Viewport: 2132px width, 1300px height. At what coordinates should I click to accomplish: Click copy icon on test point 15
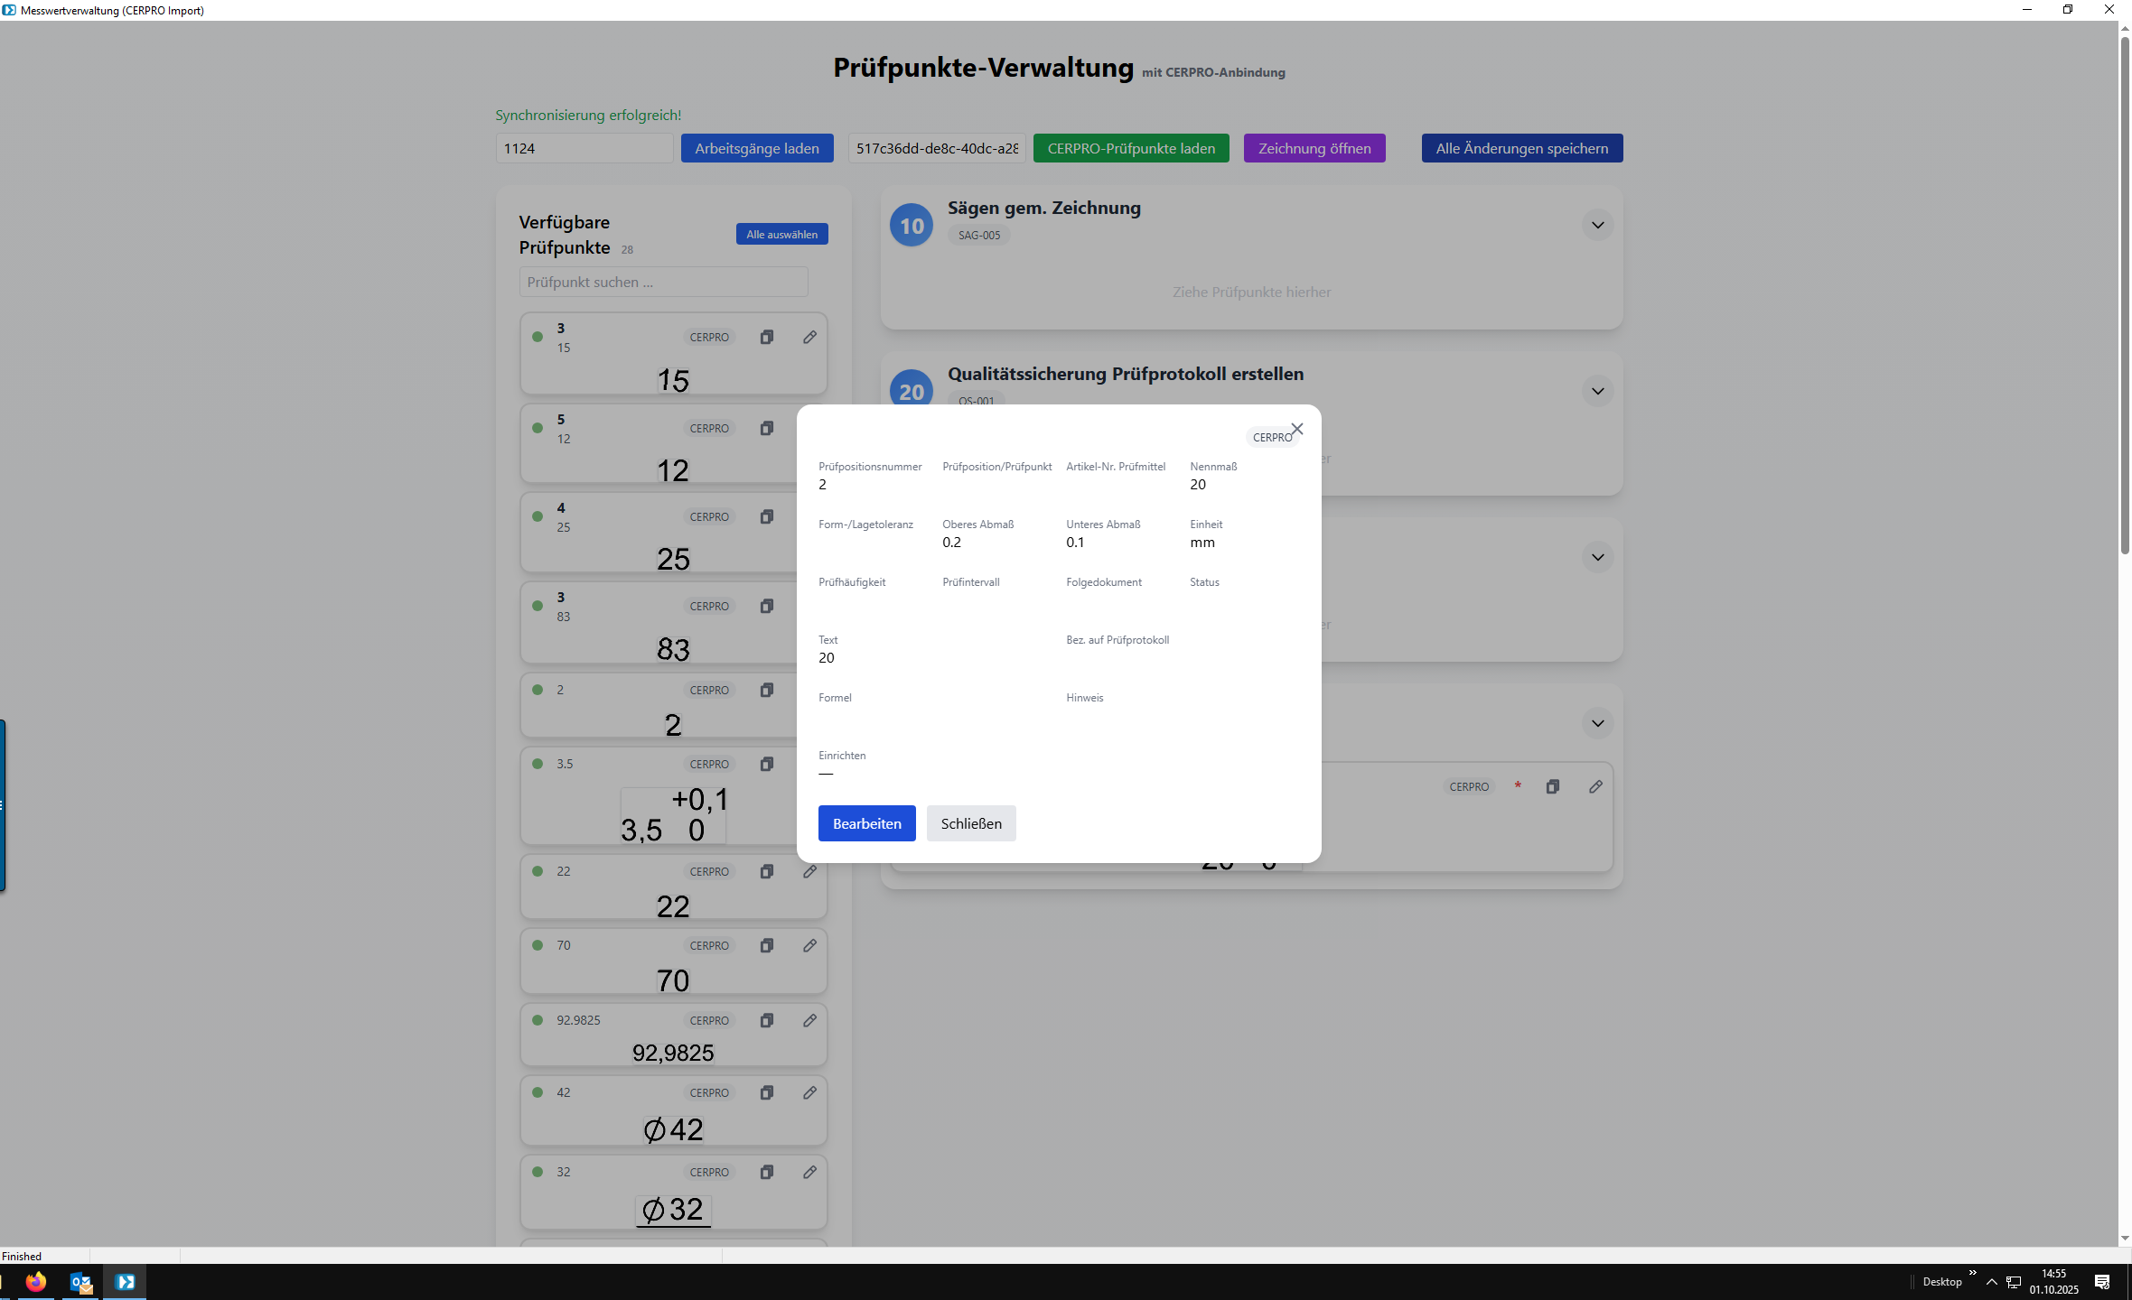click(x=766, y=337)
